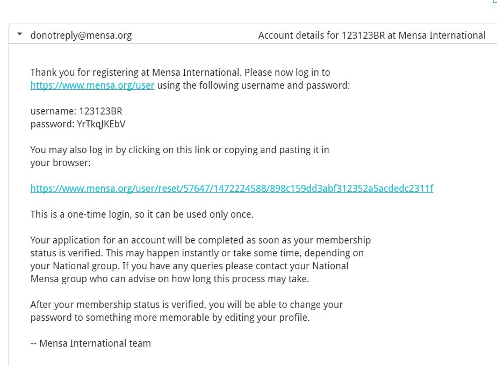Image resolution: width=497 pixels, height=366 pixels.
Task: Click 'After your membership status is verified' line
Action: [186, 305]
